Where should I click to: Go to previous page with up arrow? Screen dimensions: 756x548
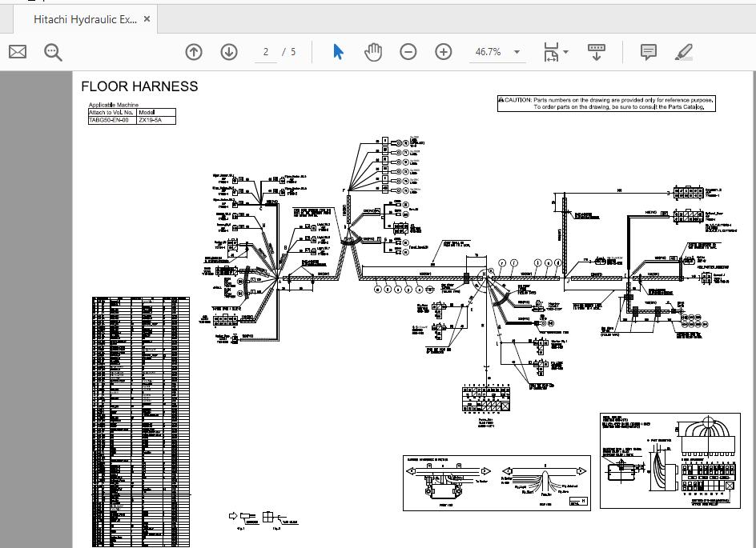tap(194, 52)
